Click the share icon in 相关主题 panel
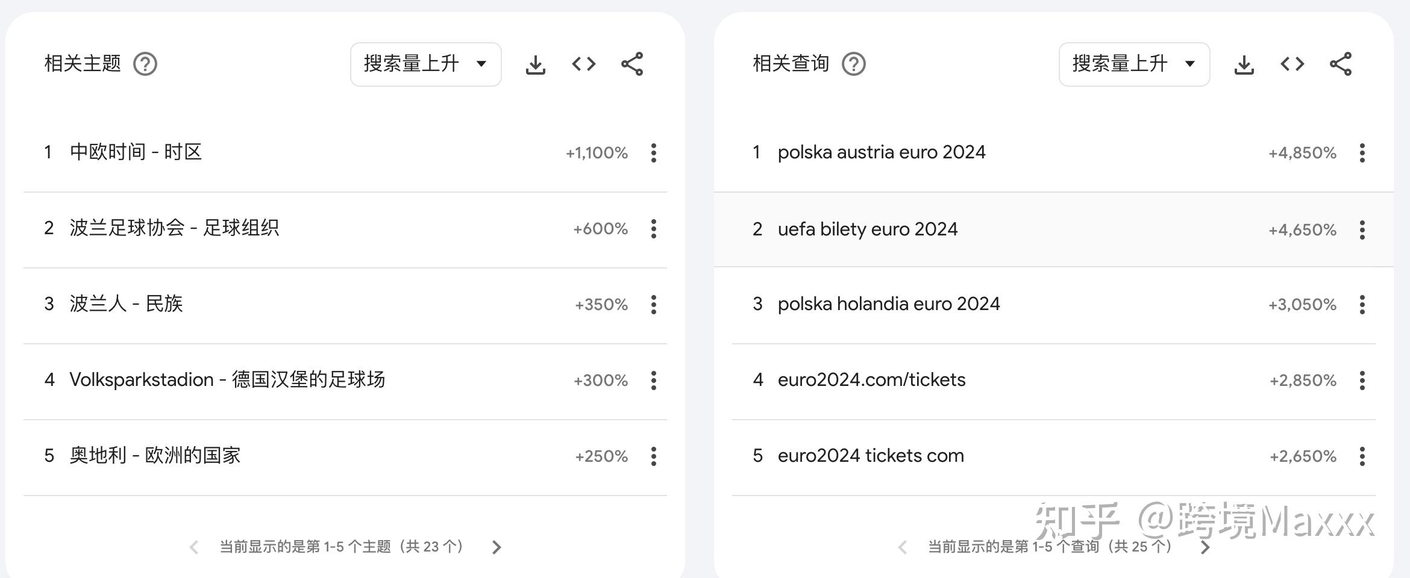Image resolution: width=1410 pixels, height=578 pixels. click(x=631, y=64)
